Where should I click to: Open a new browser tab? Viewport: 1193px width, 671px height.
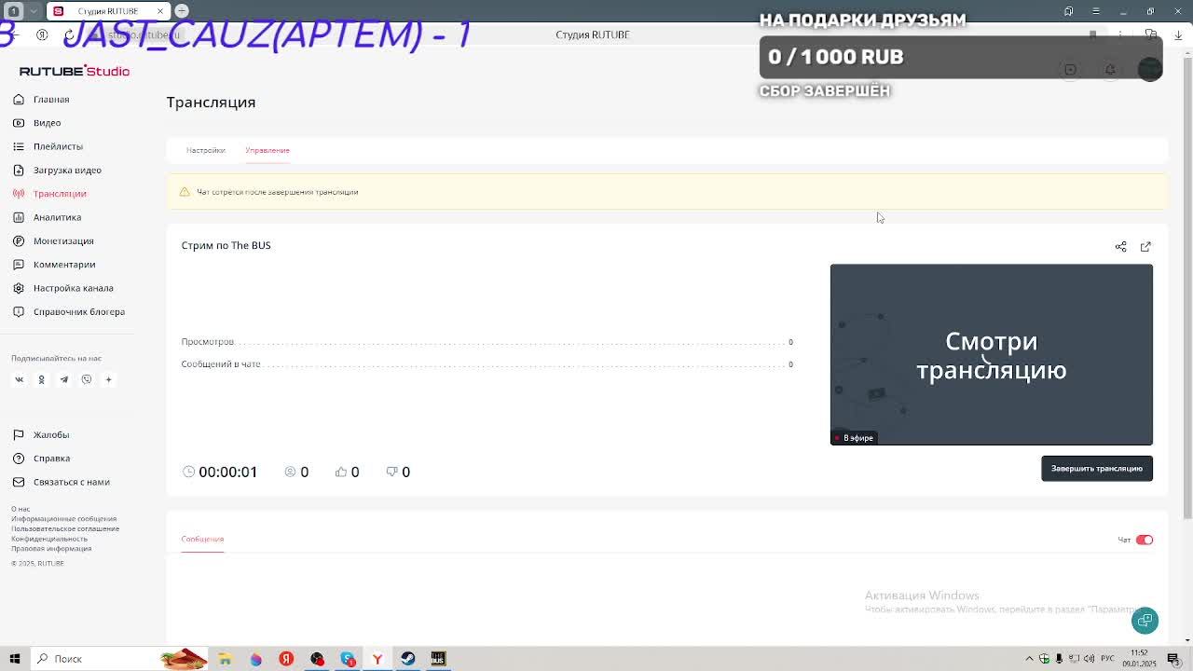[x=182, y=11]
